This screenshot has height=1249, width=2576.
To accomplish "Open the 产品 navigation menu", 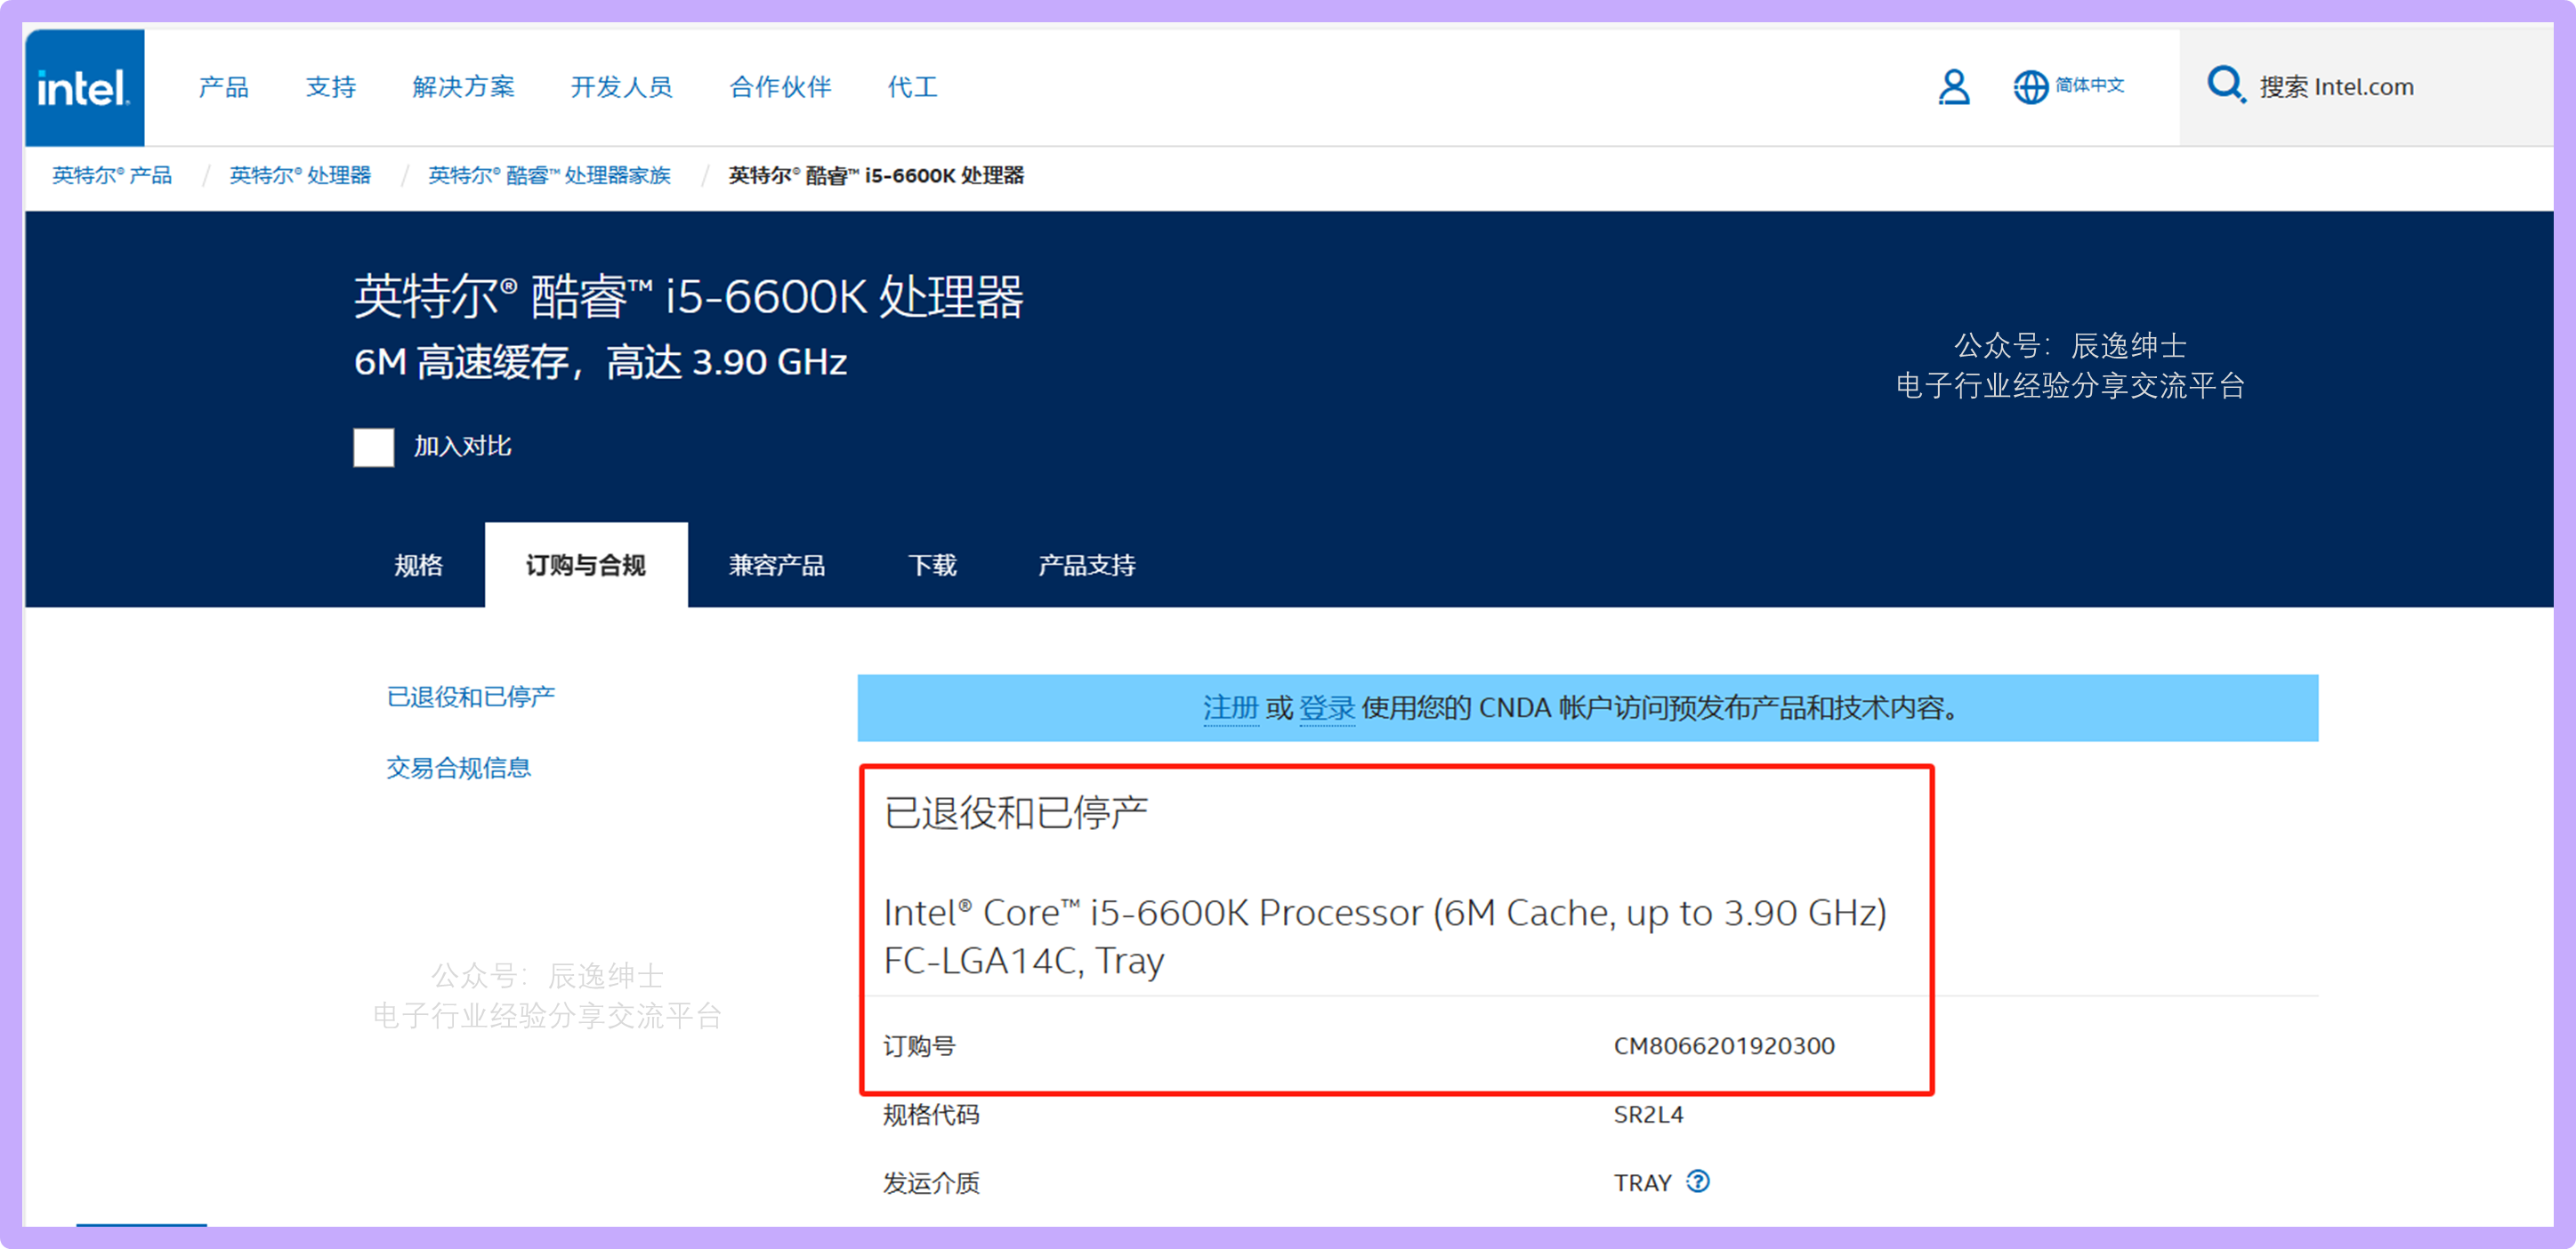I will click(223, 87).
